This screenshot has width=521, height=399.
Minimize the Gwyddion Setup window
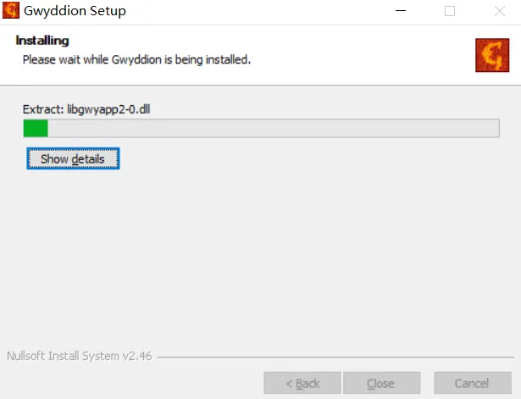401,11
